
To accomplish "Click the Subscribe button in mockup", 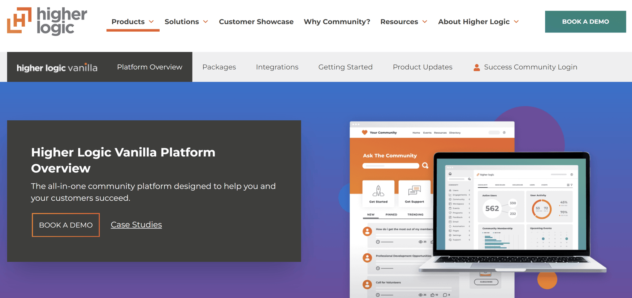I will [486, 282].
